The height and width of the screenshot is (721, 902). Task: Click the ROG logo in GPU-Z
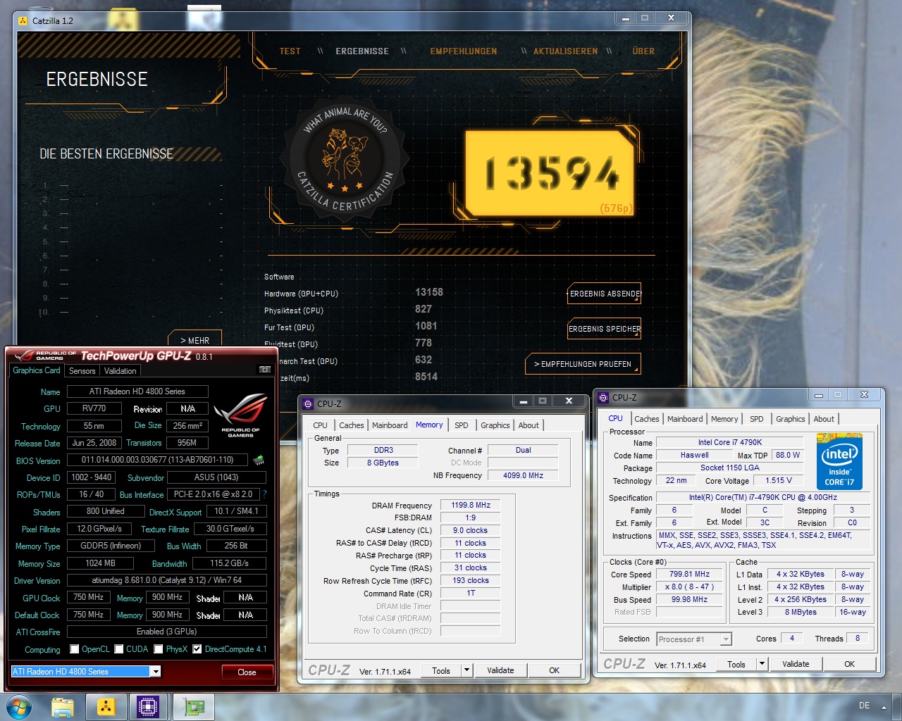pyautogui.click(x=240, y=415)
